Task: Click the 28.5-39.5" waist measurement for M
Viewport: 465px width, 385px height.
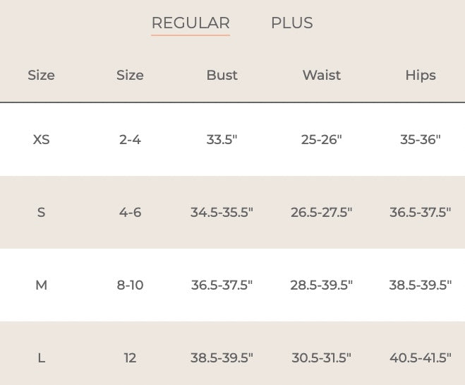Action: tap(321, 285)
